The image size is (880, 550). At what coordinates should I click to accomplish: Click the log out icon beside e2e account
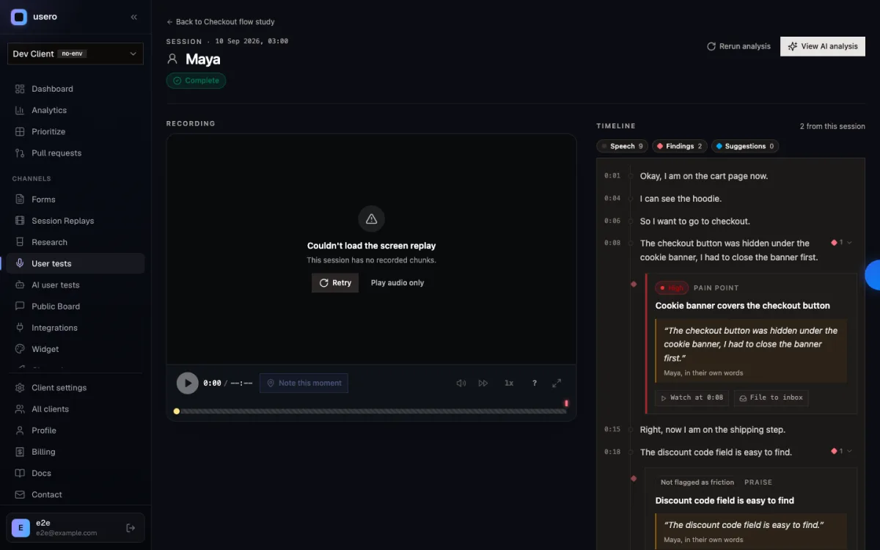click(131, 527)
